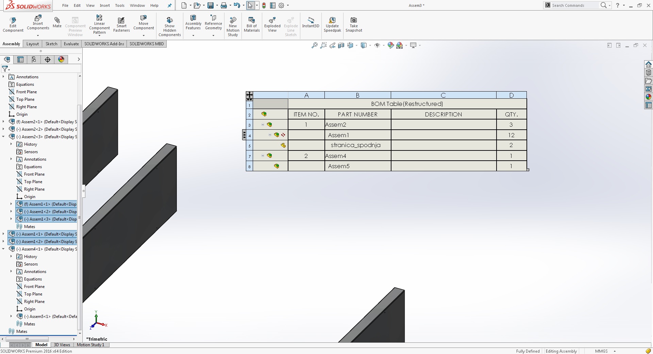Open the DisplayManager color wheel tab

[61, 60]
